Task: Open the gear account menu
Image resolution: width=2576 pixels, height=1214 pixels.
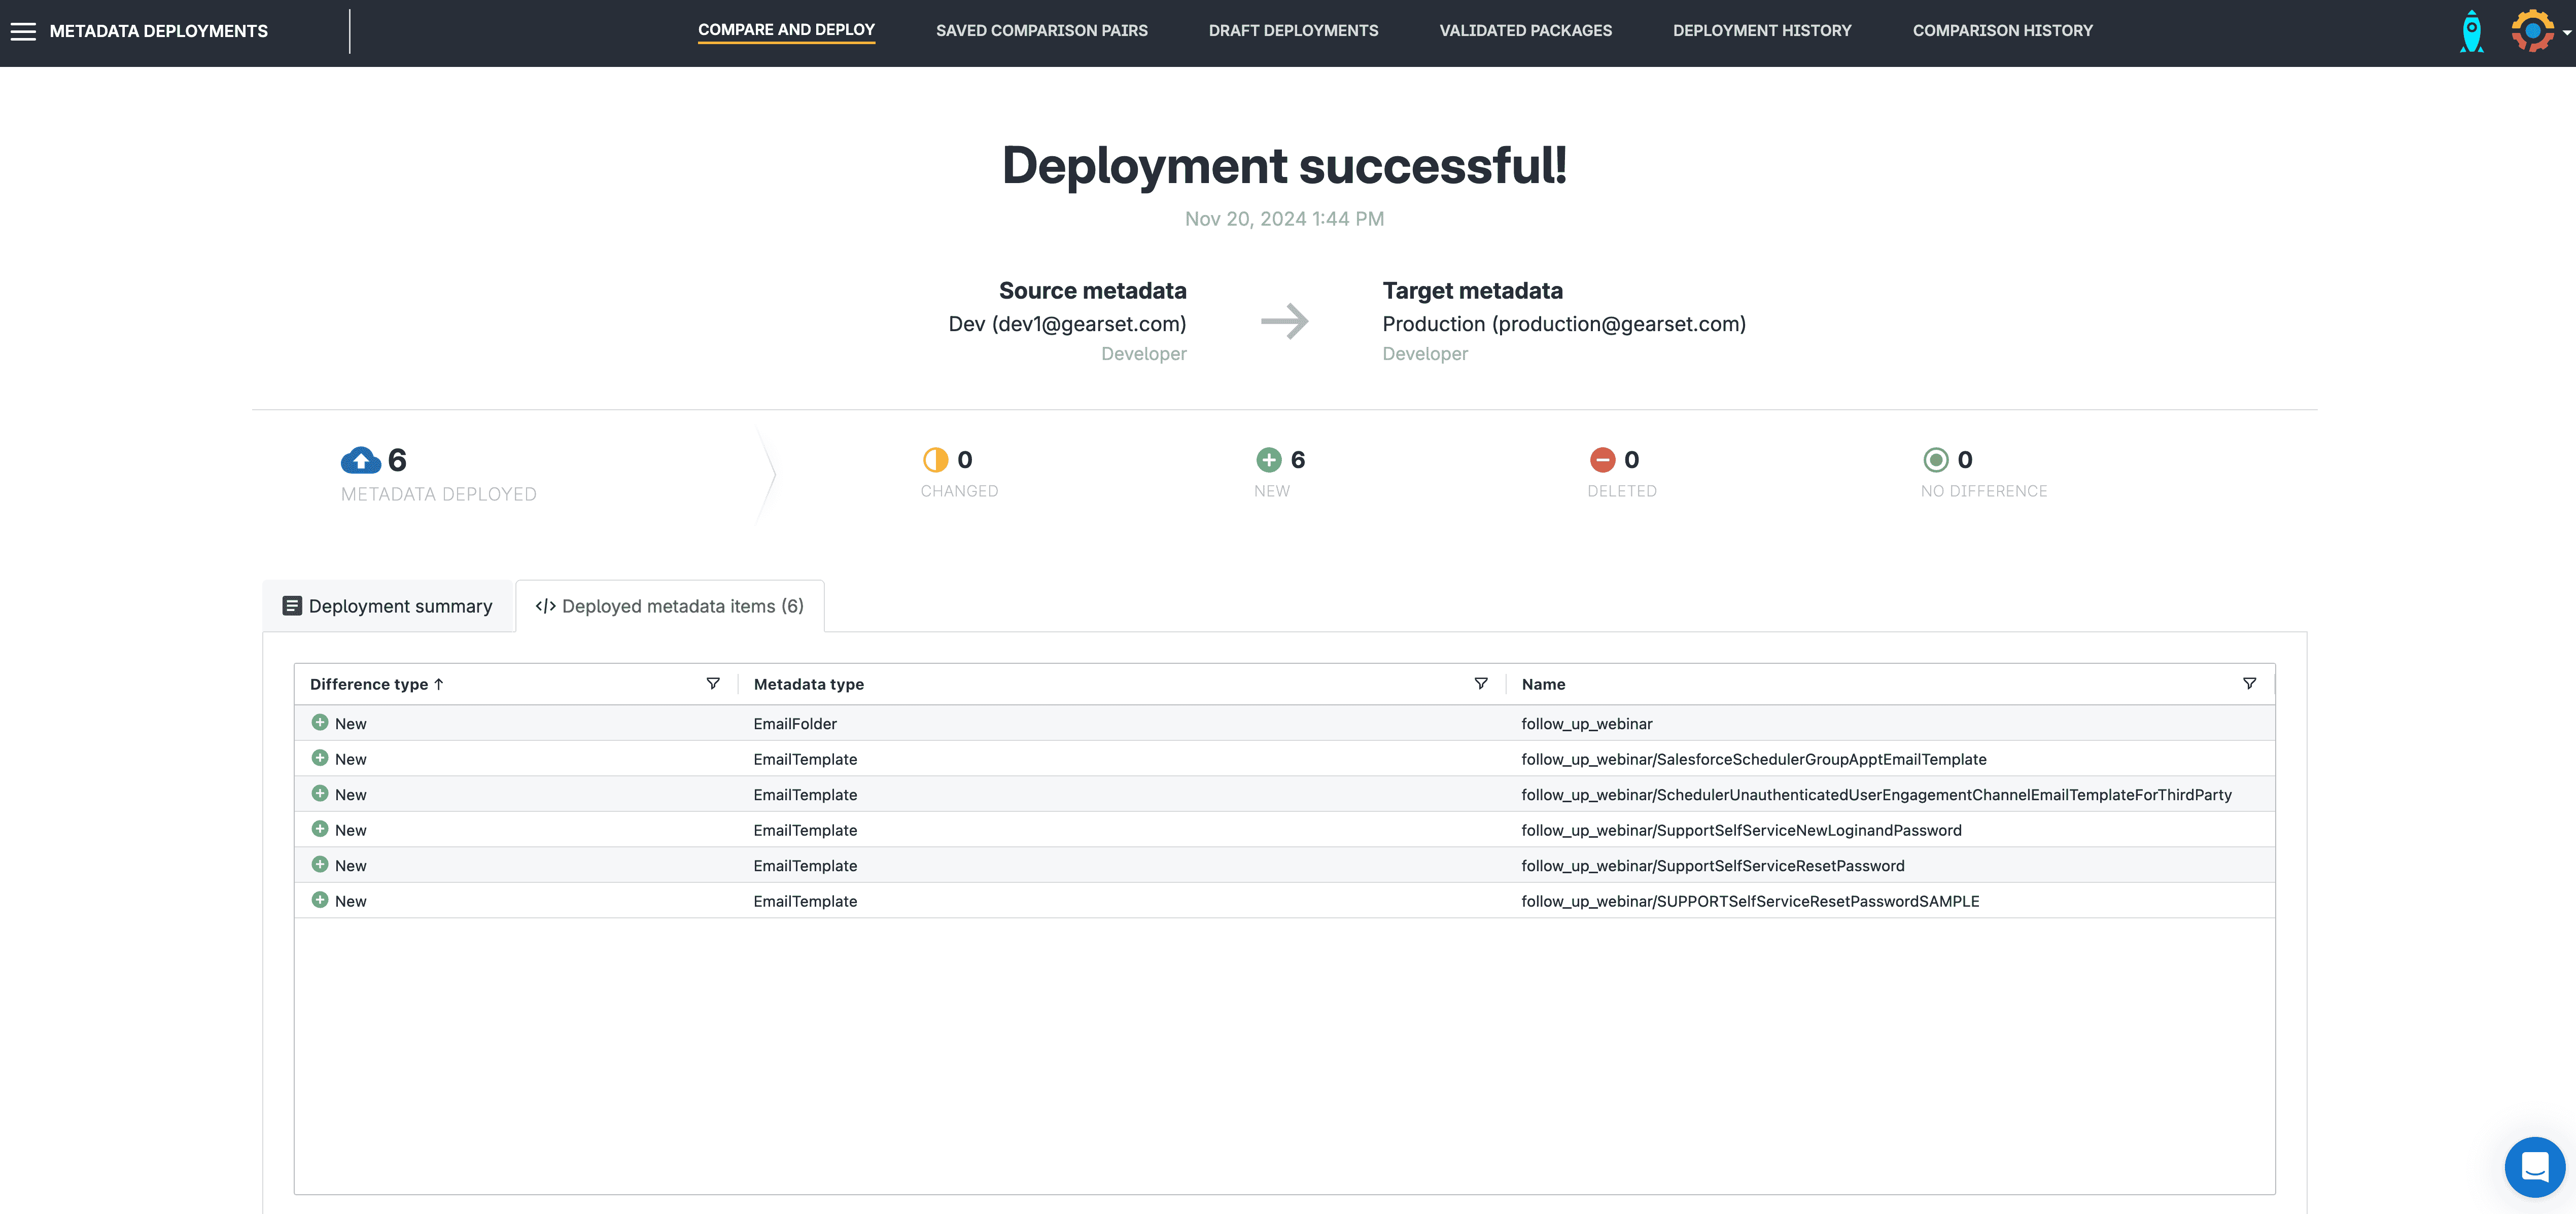Action: [2533, 31]
